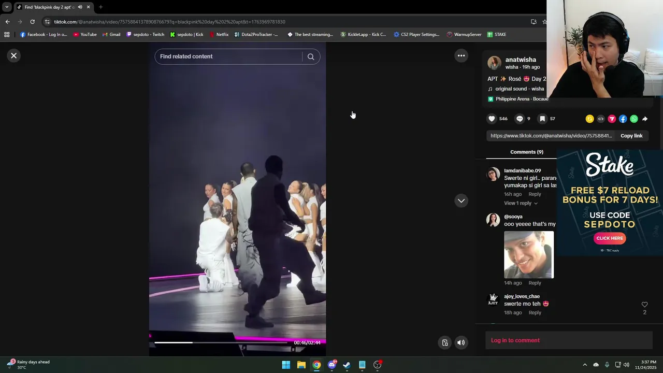Open WarmupServer bookmark
The width and height of the screenshot is (663, 373).
coord(464,35)
